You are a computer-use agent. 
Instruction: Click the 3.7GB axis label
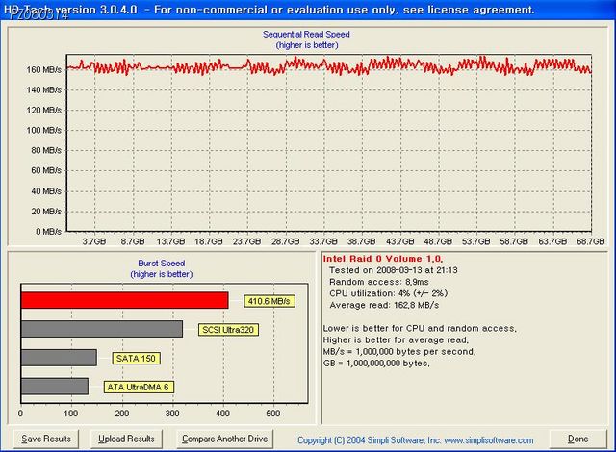coord(94,241)
